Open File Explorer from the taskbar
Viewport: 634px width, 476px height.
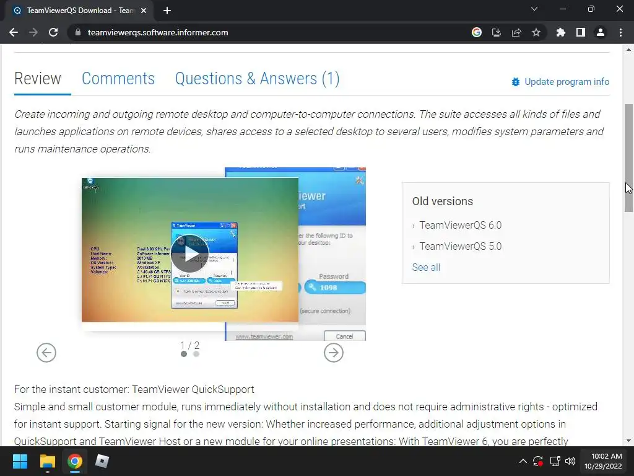[47, 461]
